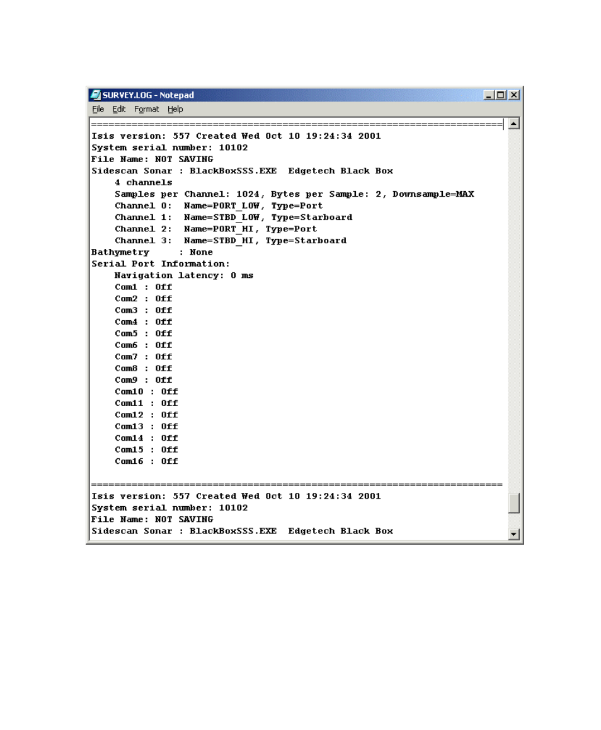The height and width of the screenshot is (730, 601).
Task: Click the first 'System serial number: 10102' line
Action: pos(169,148)
